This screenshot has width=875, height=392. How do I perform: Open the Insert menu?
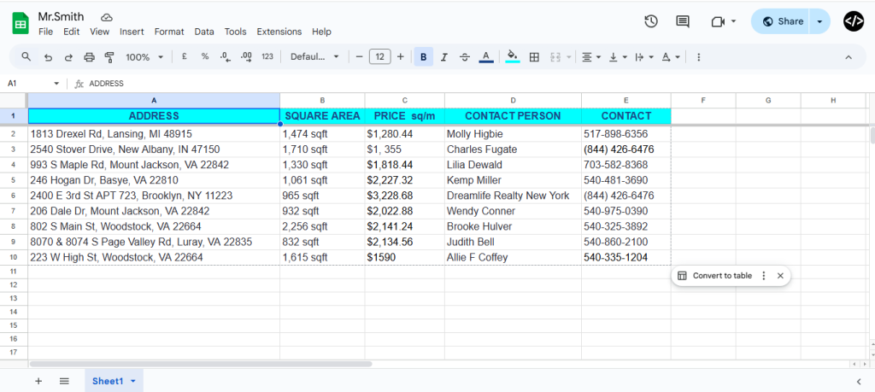[x=132, y=32]
